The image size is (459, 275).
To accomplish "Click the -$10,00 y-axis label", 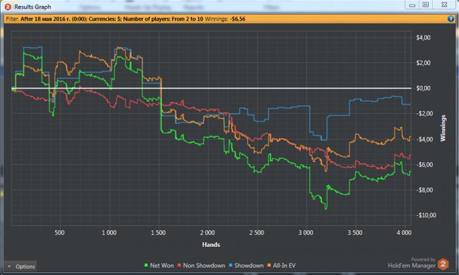I will point(426,215).
